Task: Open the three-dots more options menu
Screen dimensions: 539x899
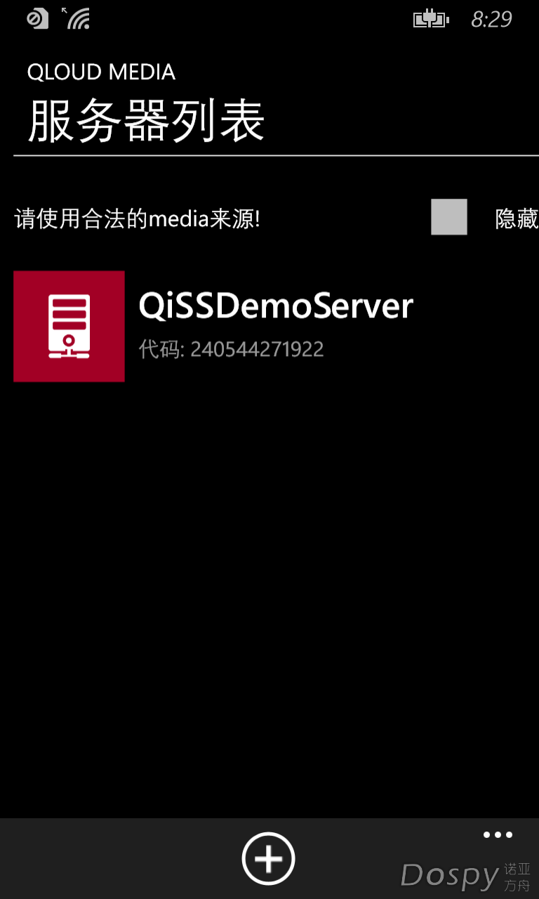Action: pyautogui.click(x=498, y=835)
